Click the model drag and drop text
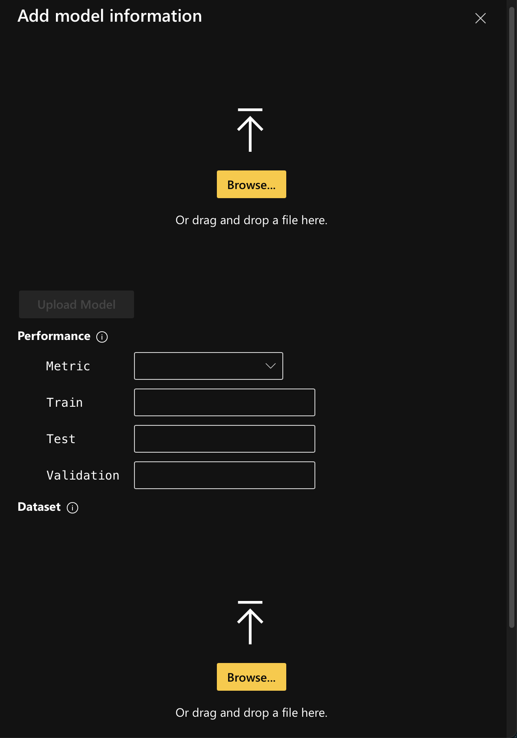Viewport: 517px width, 738px height. tap(251, 220)
